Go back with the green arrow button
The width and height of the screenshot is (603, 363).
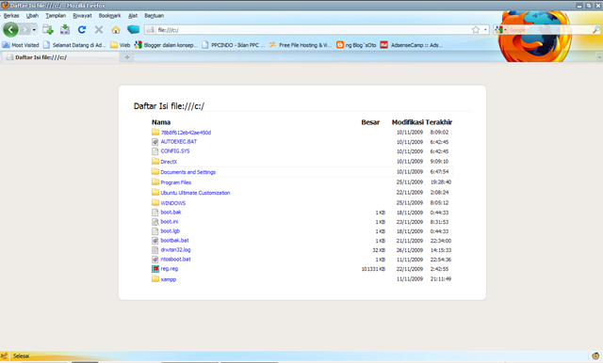[x=10, y=29]
